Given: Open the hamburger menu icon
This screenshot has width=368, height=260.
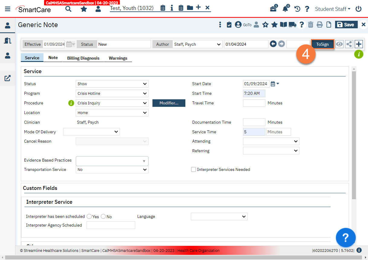Looking at the screenshot, I should point(8,9).
